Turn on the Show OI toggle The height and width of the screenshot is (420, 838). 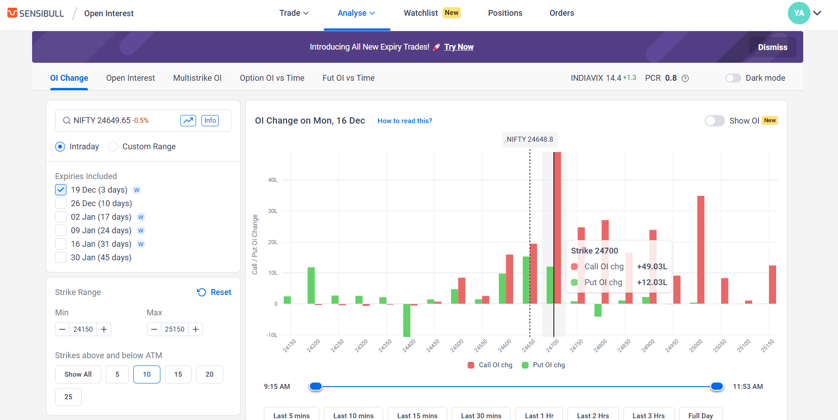[714, 121]
